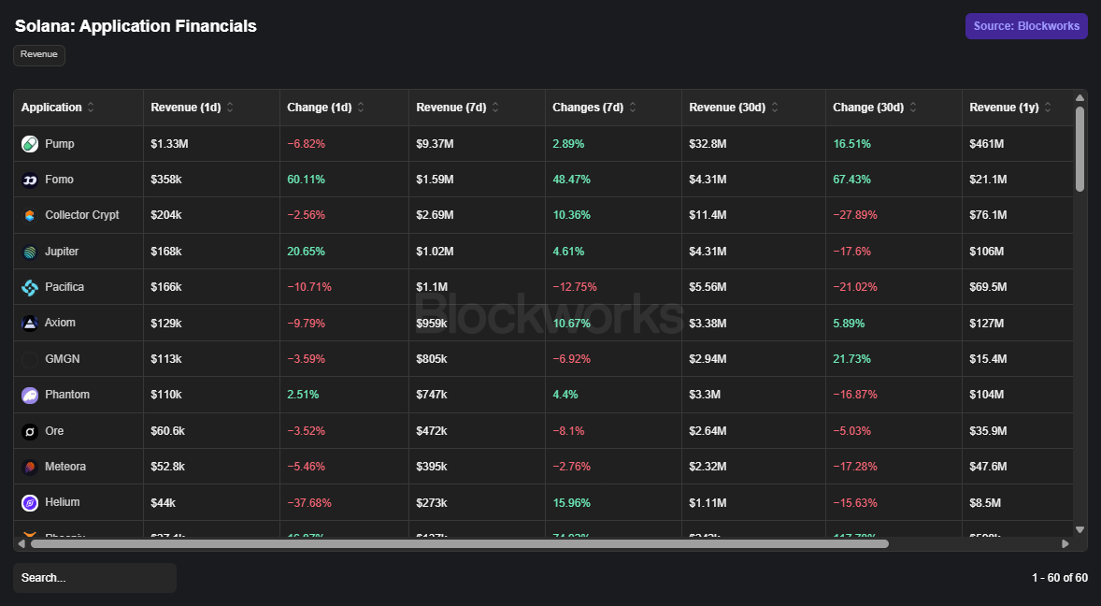This screenshot has height=606, width=1101.
Task: Click the Helium application logo icon
Action: 30,503
